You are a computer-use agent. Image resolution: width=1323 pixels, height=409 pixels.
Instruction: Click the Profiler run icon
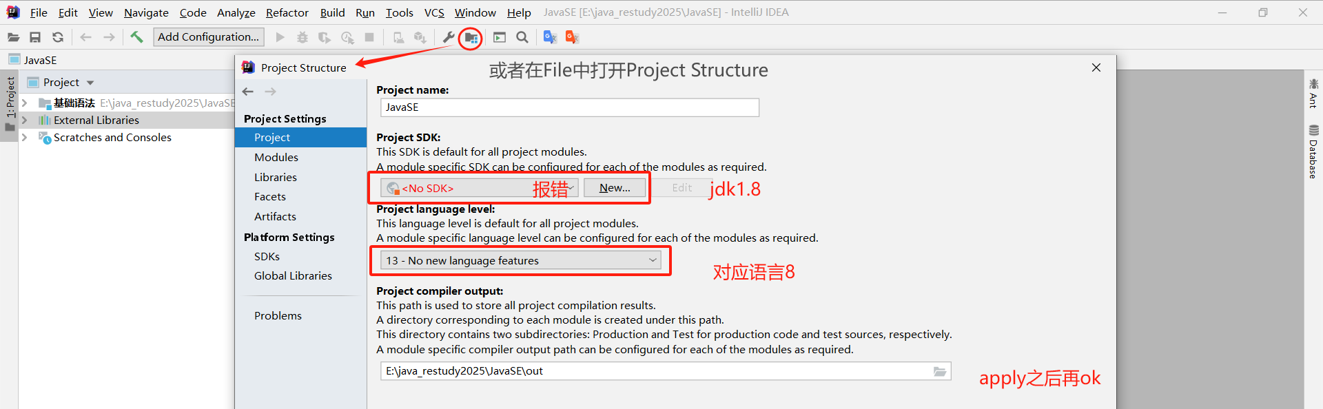pos(347,37)
